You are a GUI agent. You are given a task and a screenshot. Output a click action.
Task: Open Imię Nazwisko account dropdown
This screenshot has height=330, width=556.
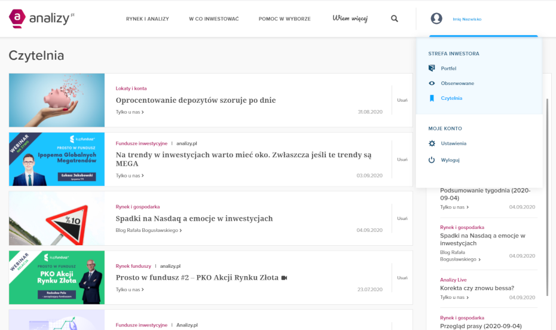pyautogui.click(x=467, y=19)
